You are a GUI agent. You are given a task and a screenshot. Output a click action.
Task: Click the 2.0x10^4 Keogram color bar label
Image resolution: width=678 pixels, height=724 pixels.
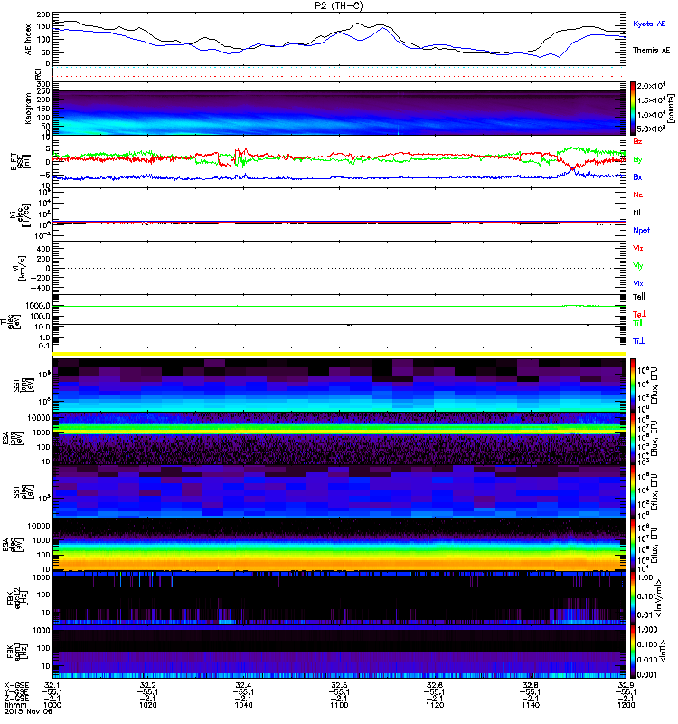tap(651, 86)
